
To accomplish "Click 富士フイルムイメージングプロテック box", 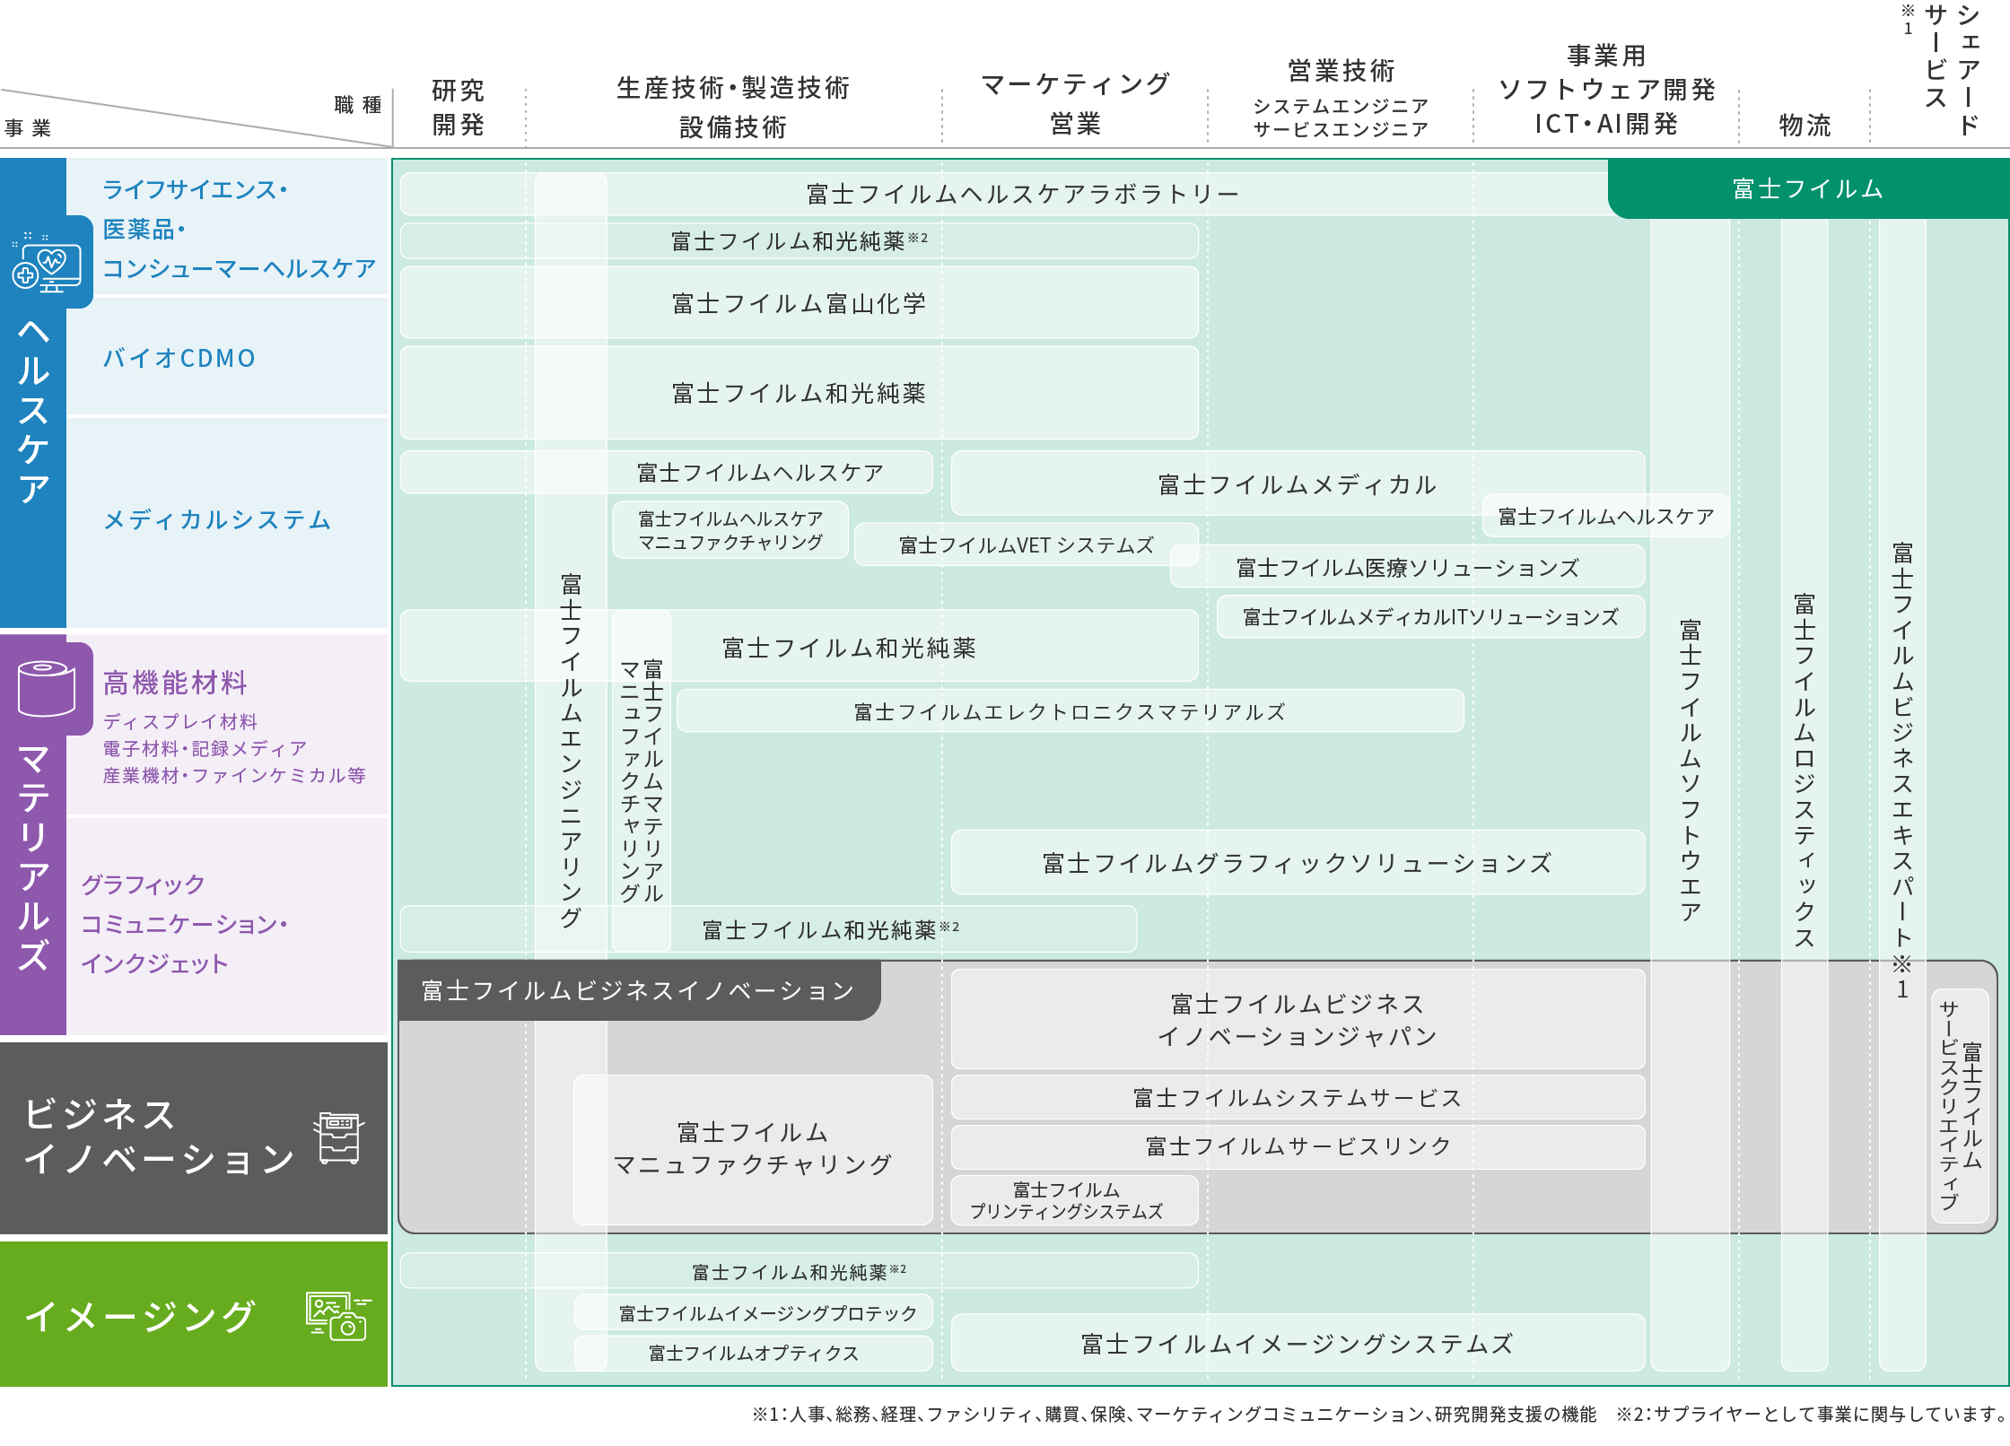I will click(753, 1313).
